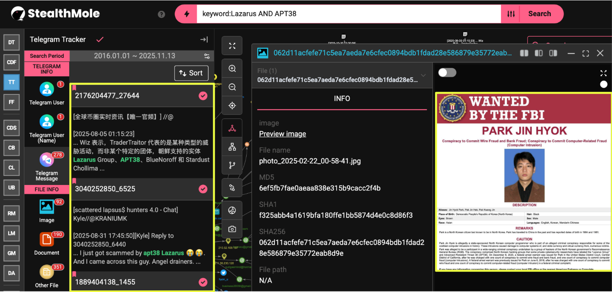Toggle the switch above the image preview

tap(447, 72)
